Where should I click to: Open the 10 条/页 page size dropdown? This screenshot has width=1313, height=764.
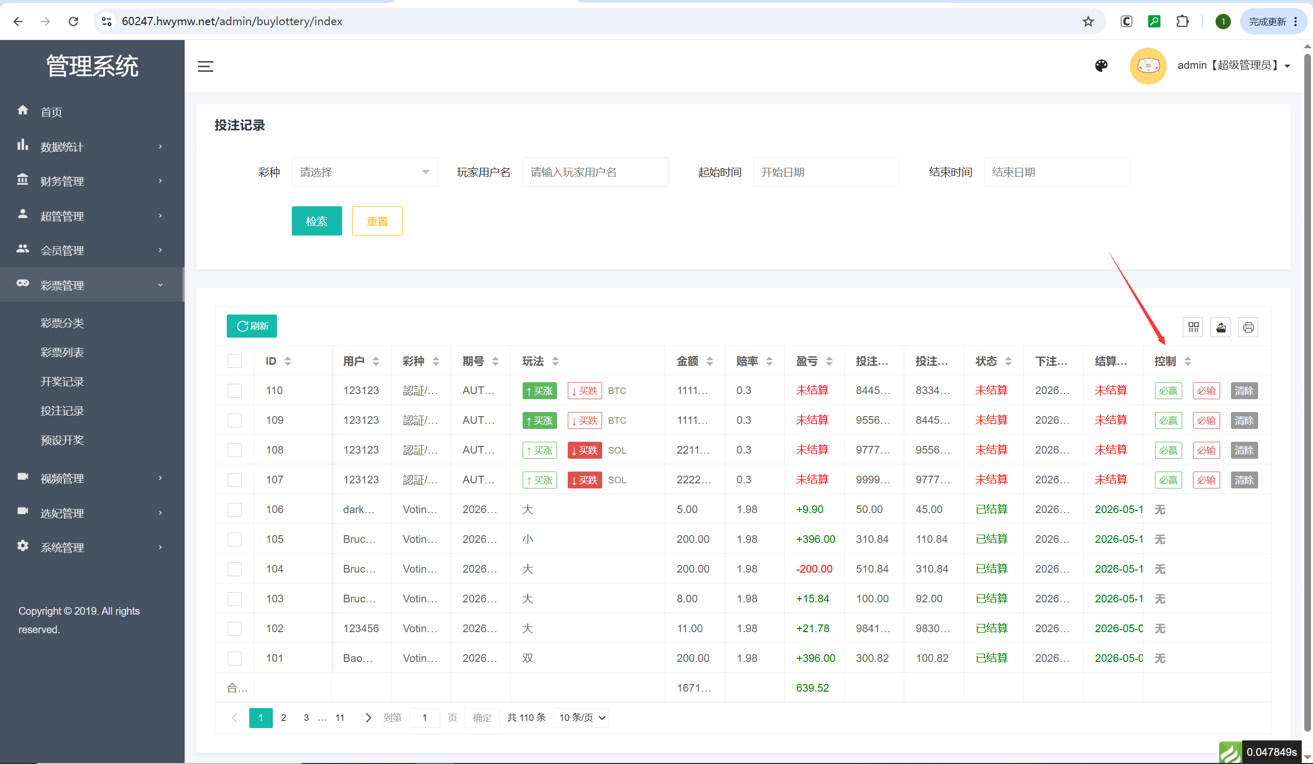582,718
